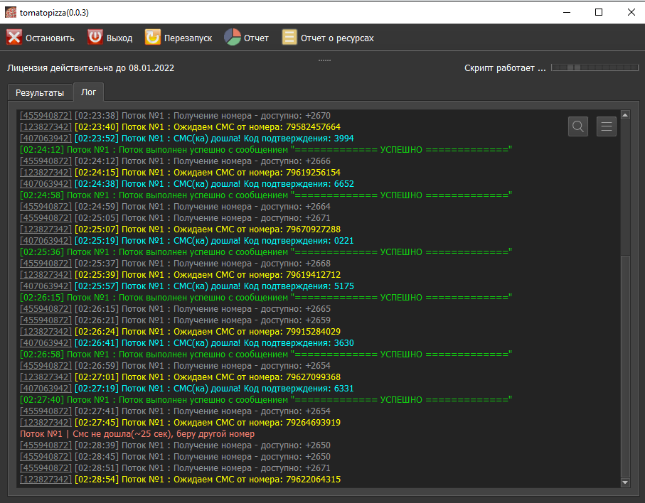Open link 455940872 at 02:26:59
Image resolution: width=645 pixels, height=503 pixels.
(46, 366)
